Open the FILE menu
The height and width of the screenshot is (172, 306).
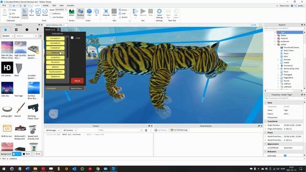pos(4,5)
